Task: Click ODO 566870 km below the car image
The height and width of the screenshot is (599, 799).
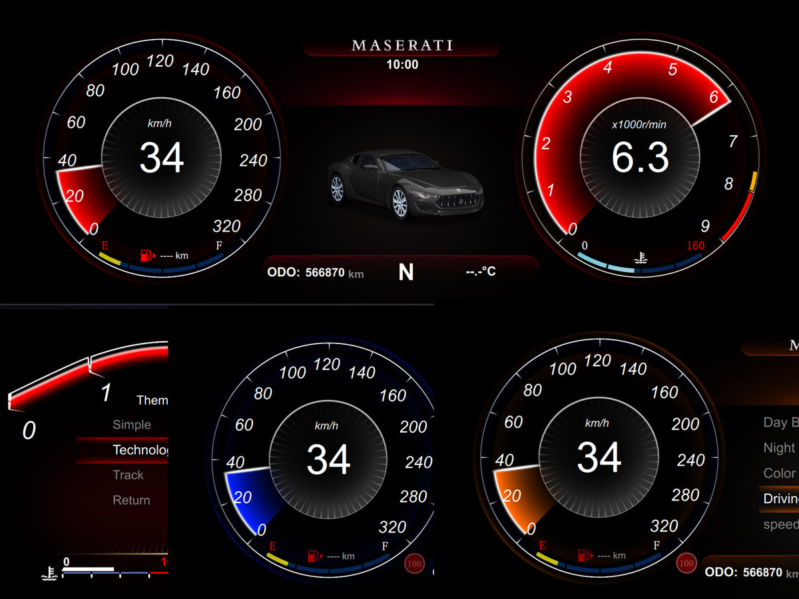Action: (316, 272)
